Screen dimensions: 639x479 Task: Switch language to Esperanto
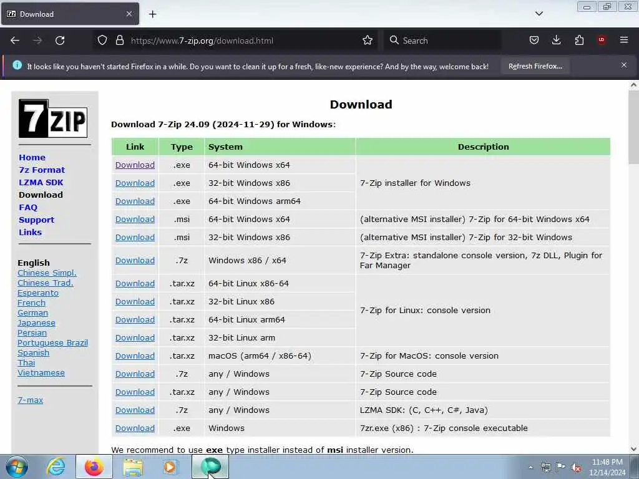coord(38,293)
